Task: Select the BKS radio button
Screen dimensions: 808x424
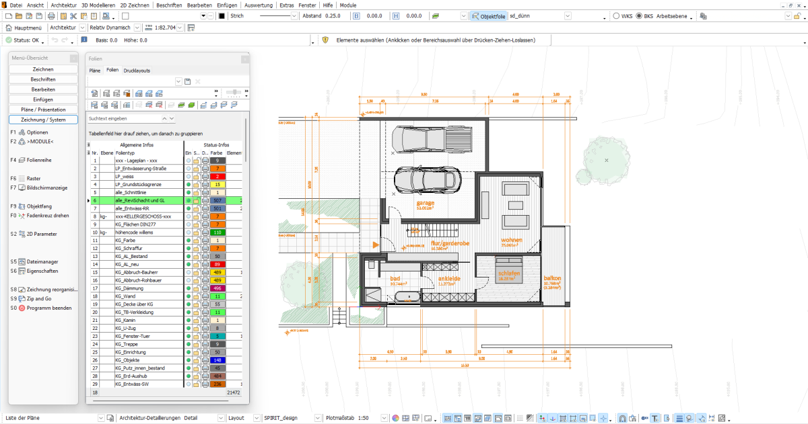Action: point(639,15)
